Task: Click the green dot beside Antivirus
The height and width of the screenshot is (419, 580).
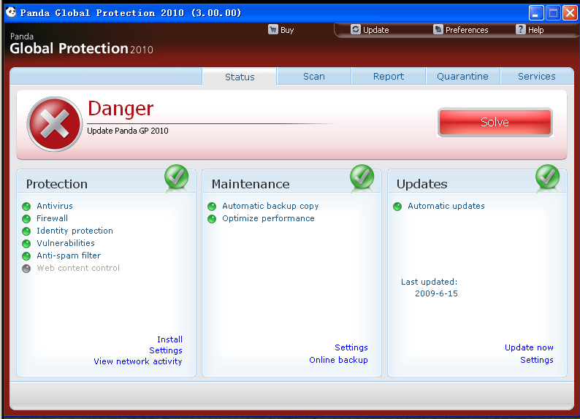Action: 26,206
